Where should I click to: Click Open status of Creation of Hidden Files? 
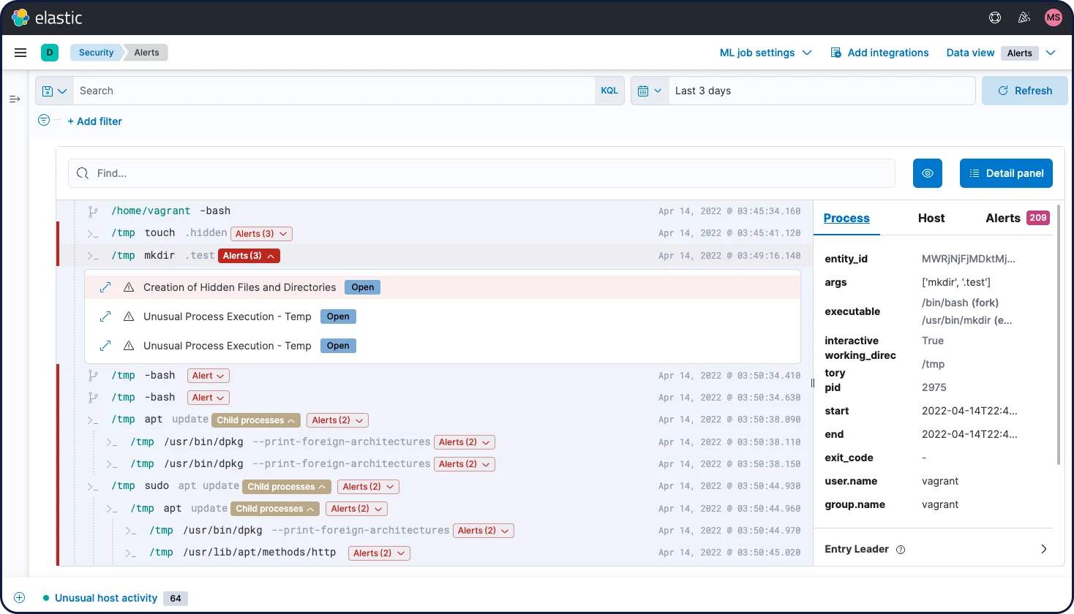point(362,287)
